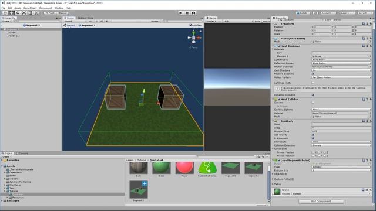376x211 pixels.
Task: Open Transform component help icon
Action: (x=364, y=23)
